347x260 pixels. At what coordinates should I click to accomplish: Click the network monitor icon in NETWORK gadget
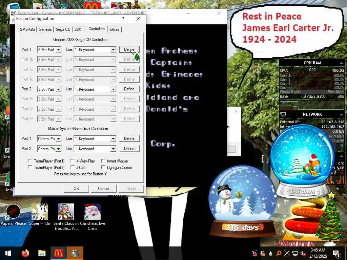click(x=283, y=114)
